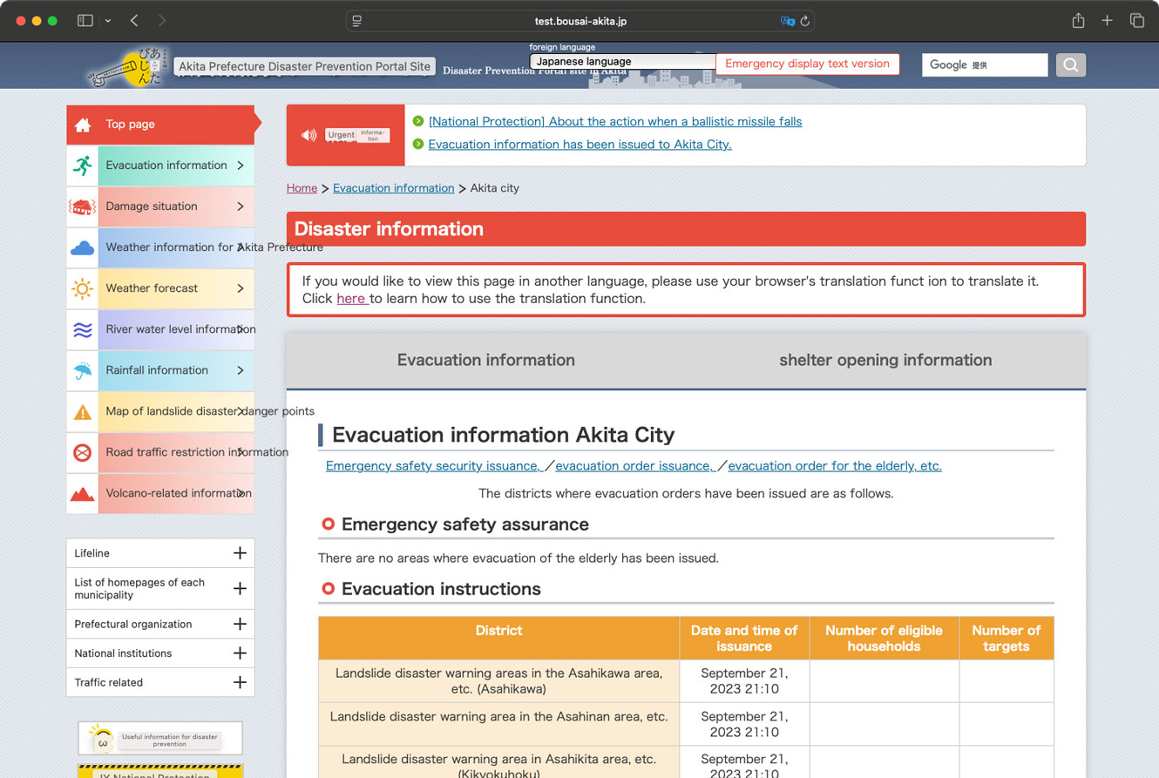Screen dimensions: 1159x778
Task: Show tab overview icon in Safari
Action: (1137, 20)
